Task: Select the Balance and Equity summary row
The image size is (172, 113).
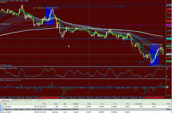Action: coord(86,109)
